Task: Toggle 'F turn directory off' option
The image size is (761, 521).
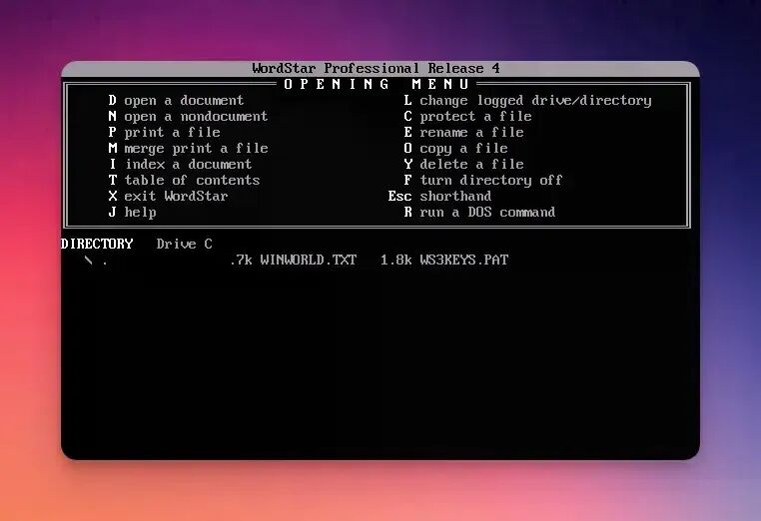Action: 483,181
